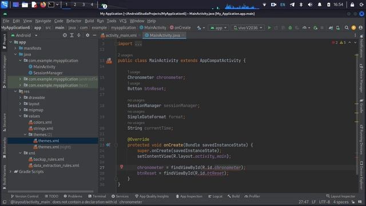Image resolution: width=366 pixels, height=206 pixels.
Task: Open the app run configuration dropdown
Action: (x=218, y=28)
